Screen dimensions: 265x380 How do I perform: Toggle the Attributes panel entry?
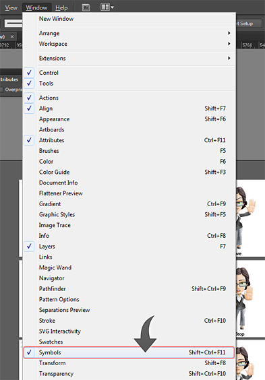[129, 140]
